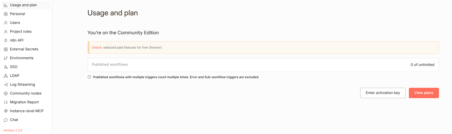The height and width of the screenshot is (134, 452).
Task: Open the SSO settings section
Action: click(14, 67)
